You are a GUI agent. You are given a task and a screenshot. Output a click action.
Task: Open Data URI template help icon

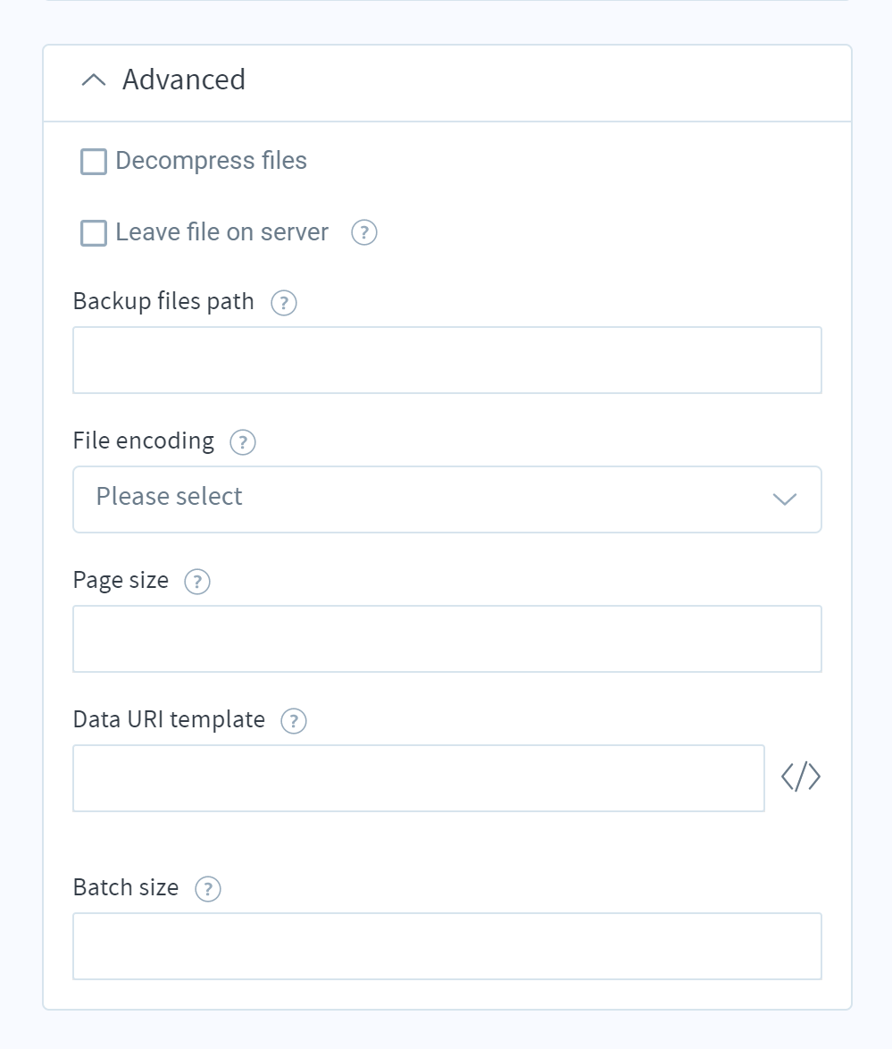(x=294, y=721)
